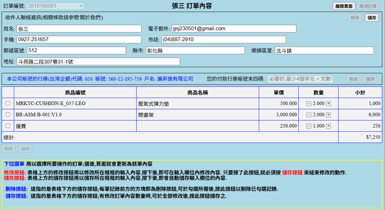Increase quantity of 閱書架 with plus
Viewport: 385px width, 210px height.
[328, 115]
